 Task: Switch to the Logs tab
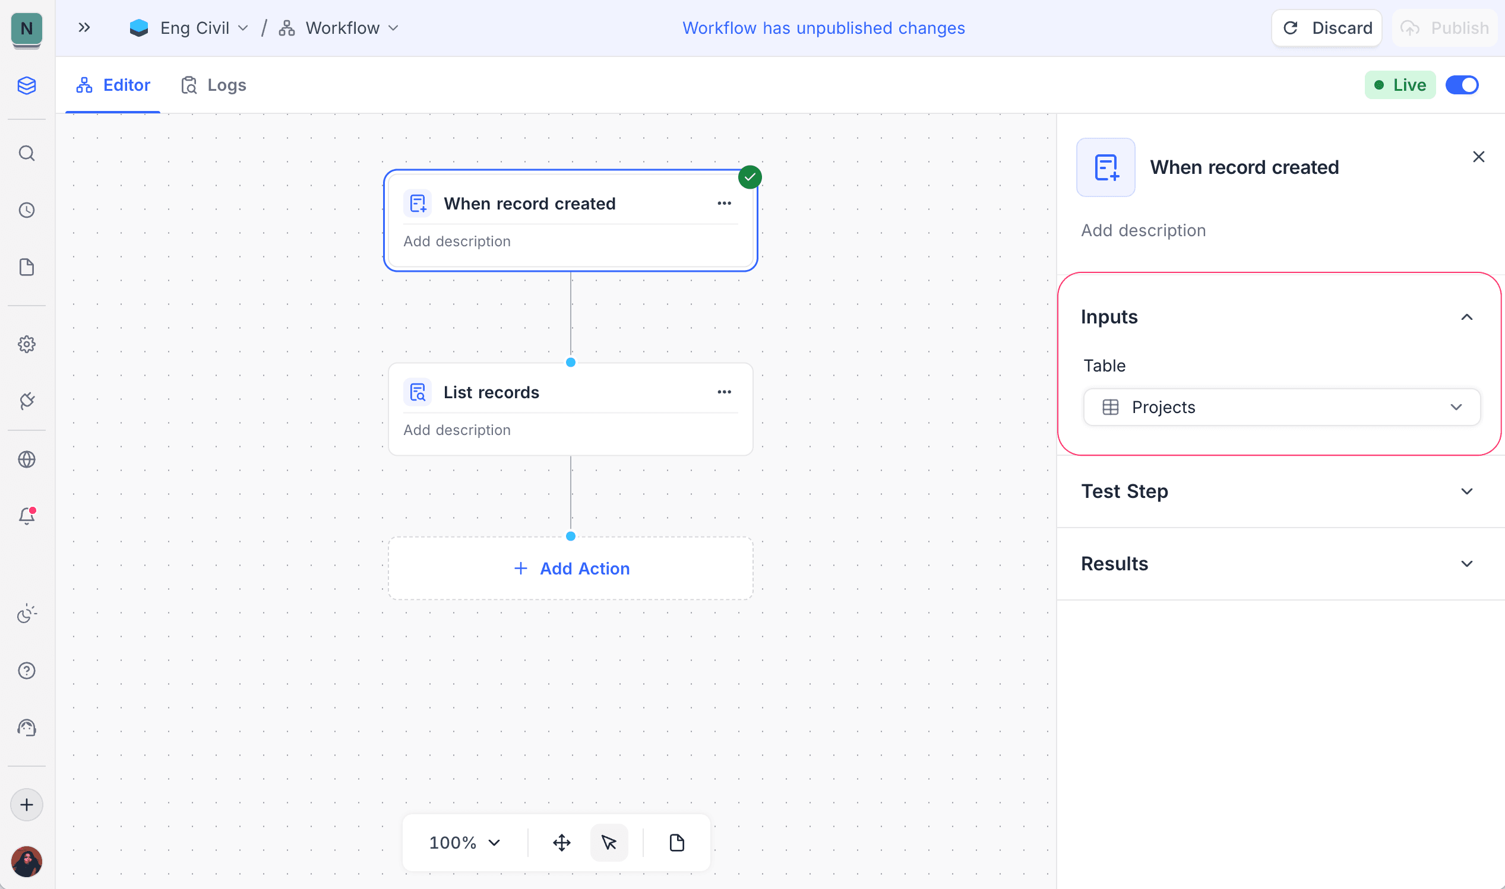point(214,84)
